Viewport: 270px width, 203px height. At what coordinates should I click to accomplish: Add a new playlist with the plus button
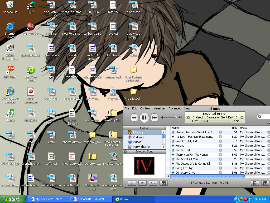[132, 183]
